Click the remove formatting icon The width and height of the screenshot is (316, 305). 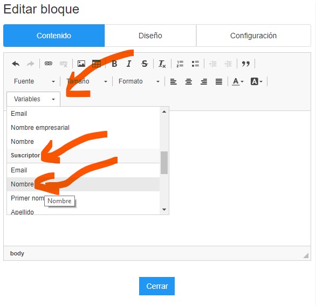(x=162, y=64)
